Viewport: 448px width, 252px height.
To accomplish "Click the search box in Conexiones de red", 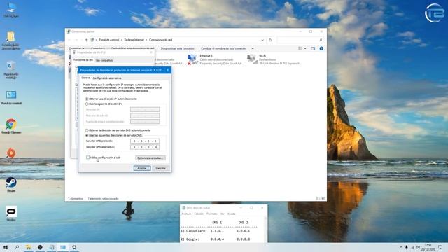I will point(300,40).
